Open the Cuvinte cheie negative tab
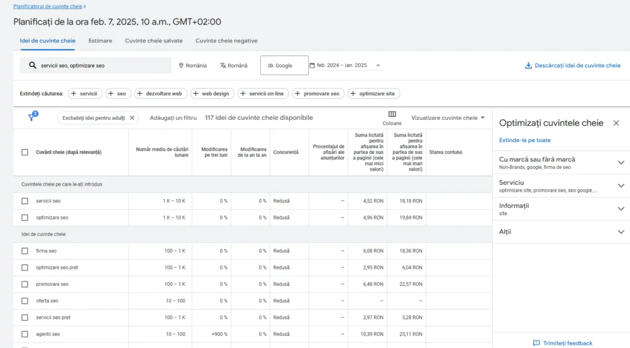Screen dimensions: 630x348 pos(226,41)
